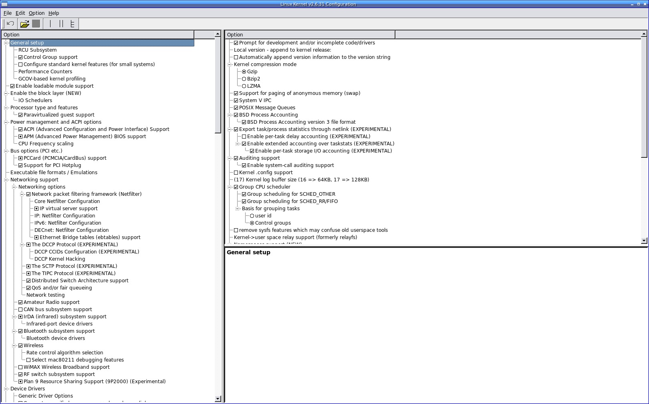
Task: Switch to Full View using the tree icon
Action: pyautogui.click(x=72, y=24)
